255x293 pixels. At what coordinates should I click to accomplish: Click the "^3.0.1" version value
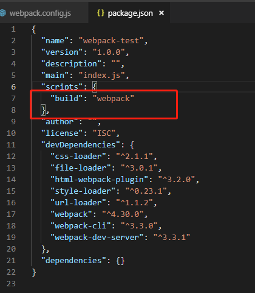(x=139, y=168)
